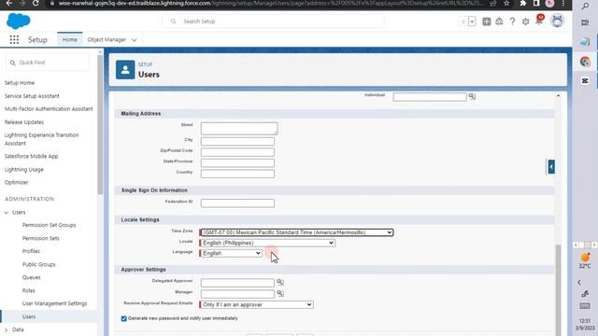Open the global actions plus icon
This screenshot has height=336, width=598.
[x=486, y=21]
